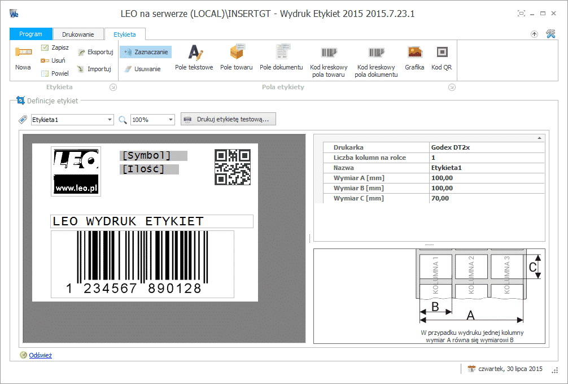Delete the label with Usuń
The height and width of the screenshot is (384, 568).
coord(53,60)
